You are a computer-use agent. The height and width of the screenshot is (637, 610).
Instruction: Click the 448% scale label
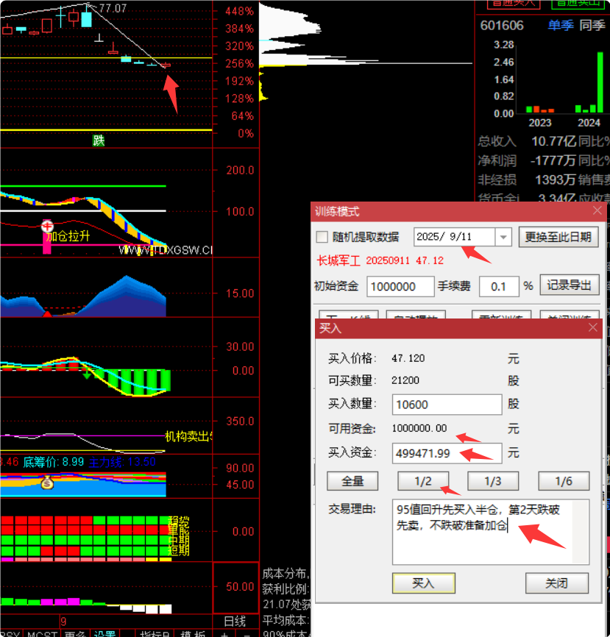pyautogui.click(x=239, y=11)
